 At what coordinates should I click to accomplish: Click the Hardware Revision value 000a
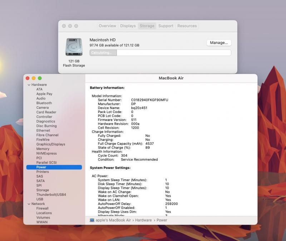coord(135,124)
